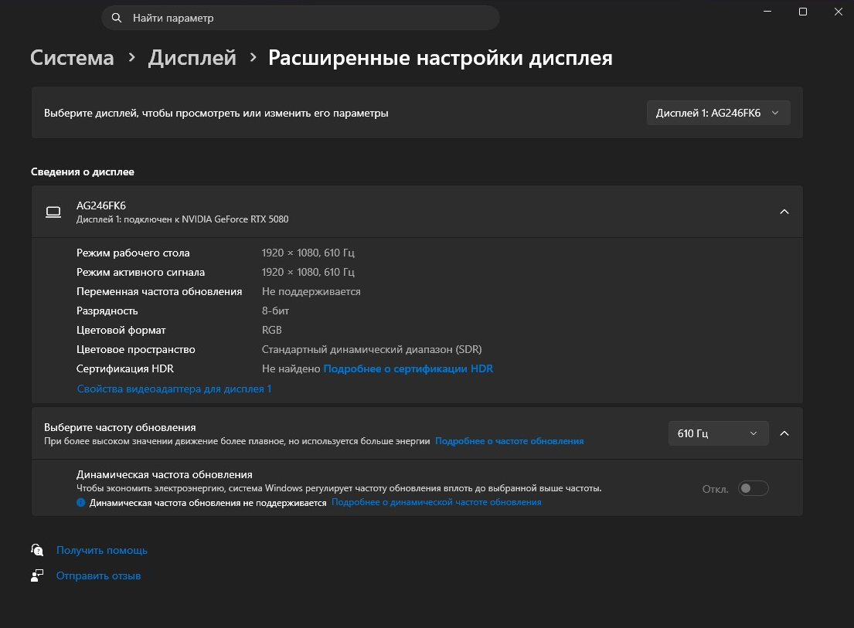Click the Откл. toggle label

(x=715, y=489)
